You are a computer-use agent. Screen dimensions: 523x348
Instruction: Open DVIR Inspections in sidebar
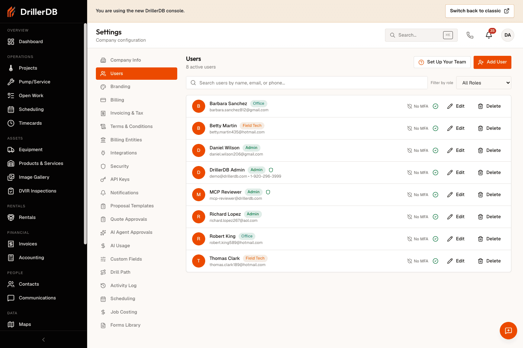tap(42, 191)
